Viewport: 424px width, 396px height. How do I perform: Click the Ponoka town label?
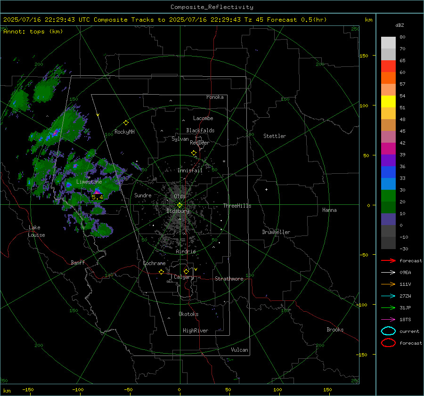click(x=215, y=97)
